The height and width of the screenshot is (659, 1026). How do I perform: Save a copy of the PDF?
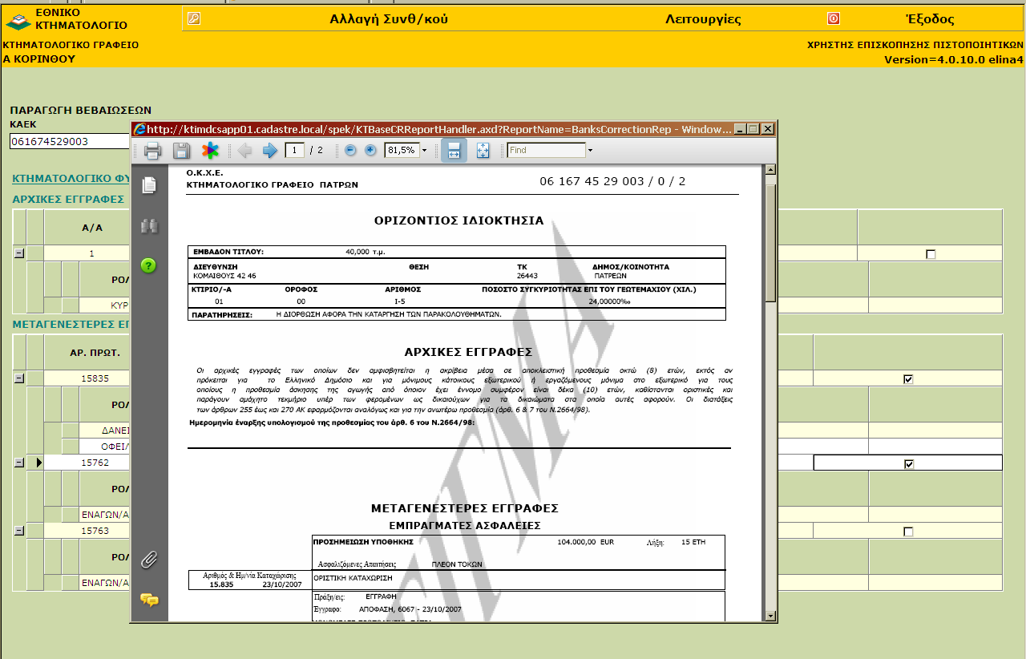(181, 150)
